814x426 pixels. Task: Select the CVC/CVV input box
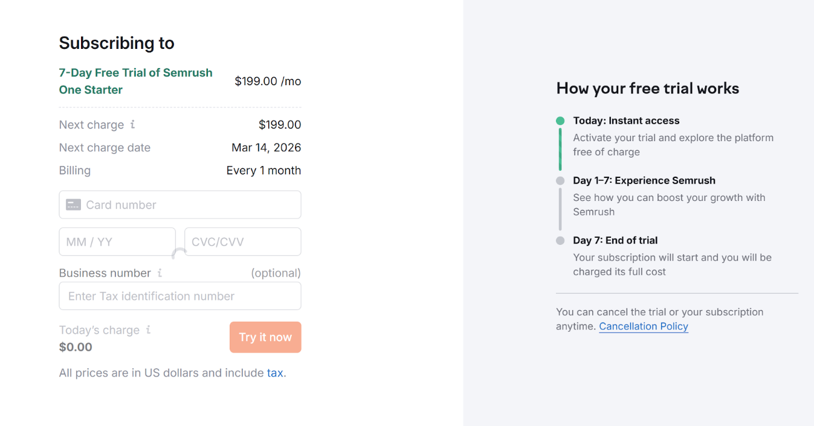coord(242,242)
